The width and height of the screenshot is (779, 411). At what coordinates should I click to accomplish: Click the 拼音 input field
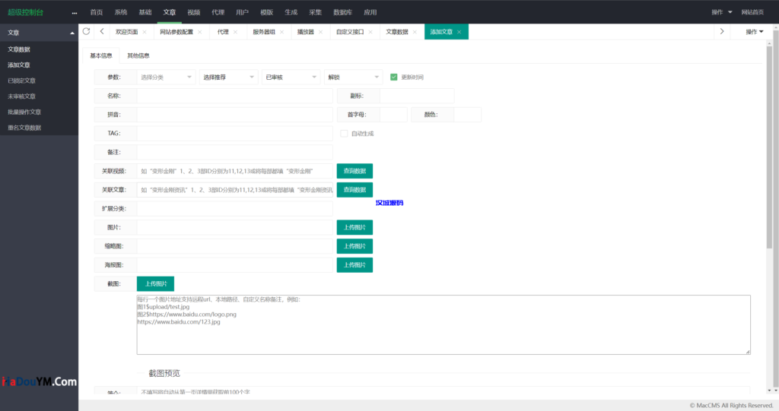pyautogui.click(x=234, y=115)
